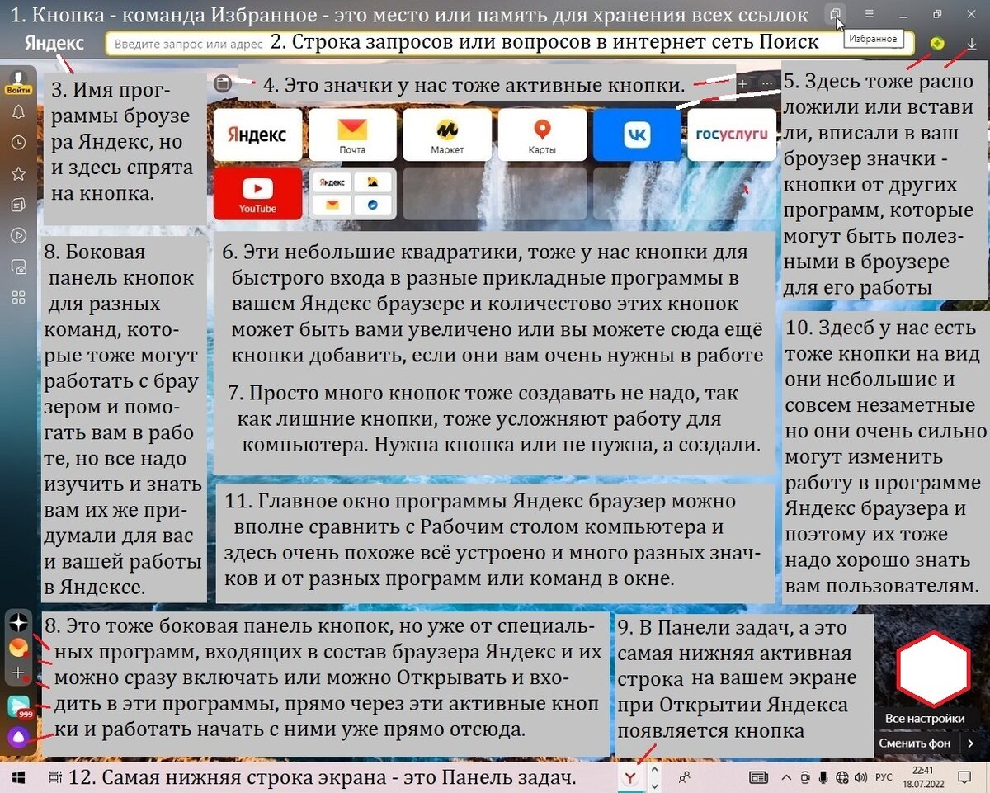The image size is (990, 793).
Task: Click taskbar toolbar up chevron
Action: (x=655, y=770)
